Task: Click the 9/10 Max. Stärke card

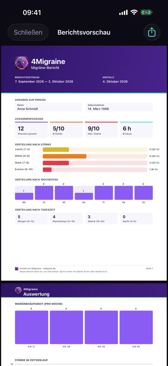Action: 101,130
